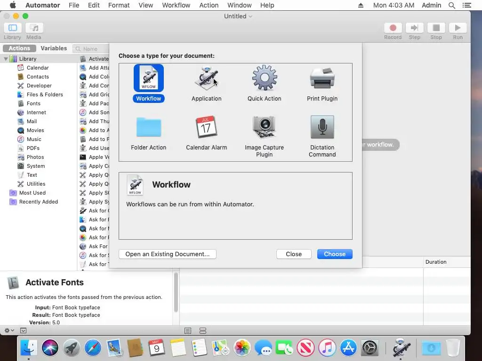
Task: Open Messages from the Dock
Action: tap(263, 348)
